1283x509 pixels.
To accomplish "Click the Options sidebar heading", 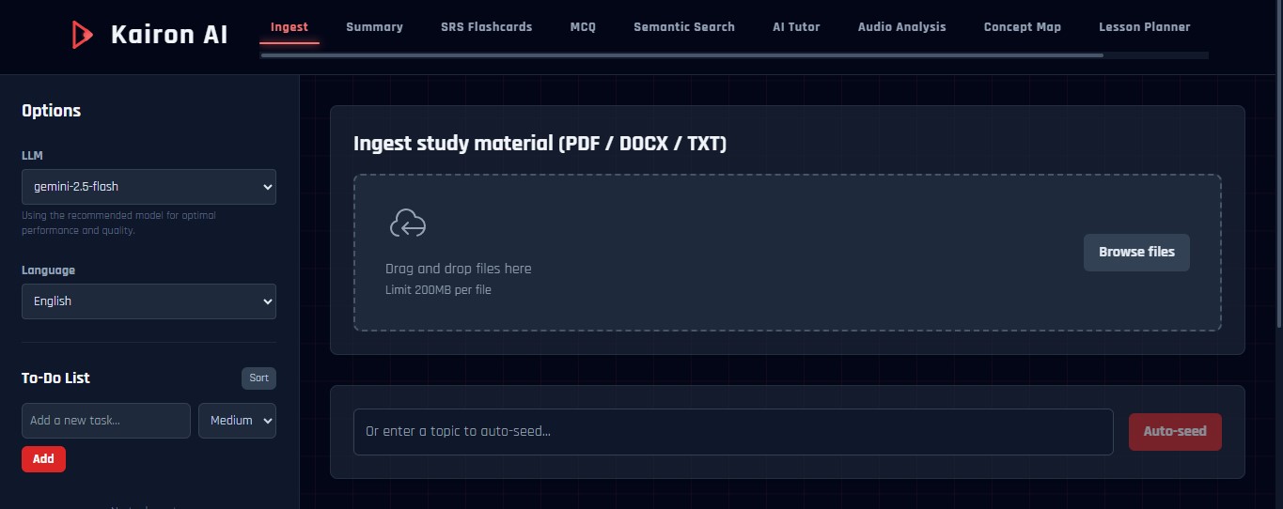I will 51,111.
